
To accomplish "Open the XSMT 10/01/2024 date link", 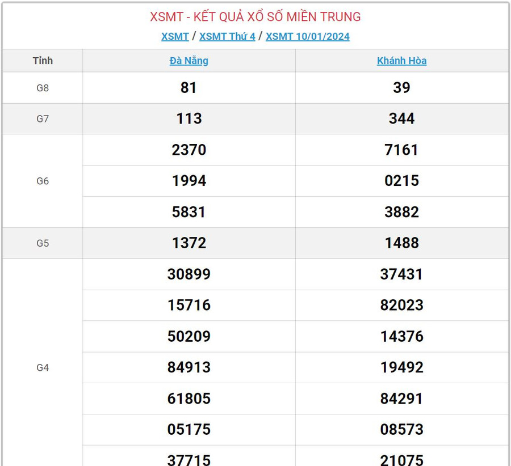I will click(x=307, y=36).
